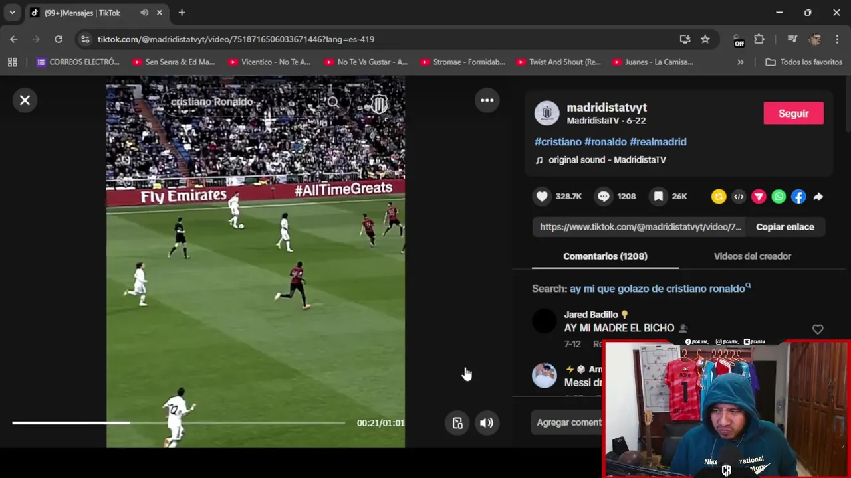Reload the browser page
This screenshot has height=478, width=851.
point(59,39)
